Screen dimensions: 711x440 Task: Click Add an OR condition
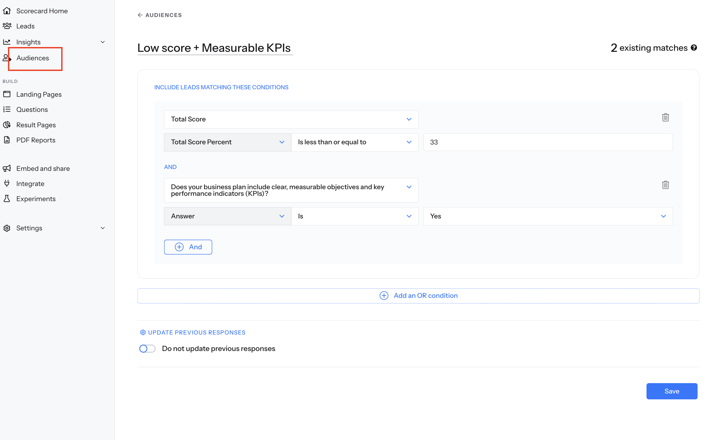pyautogui.click(x=418, y=295)
